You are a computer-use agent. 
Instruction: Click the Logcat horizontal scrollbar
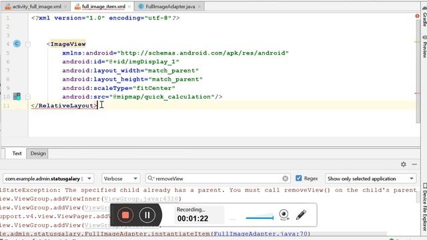[x=193, y=234]
